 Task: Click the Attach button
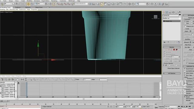point(187,31)
